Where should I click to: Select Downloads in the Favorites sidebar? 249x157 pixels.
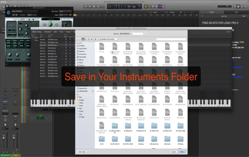coord(81,57)
